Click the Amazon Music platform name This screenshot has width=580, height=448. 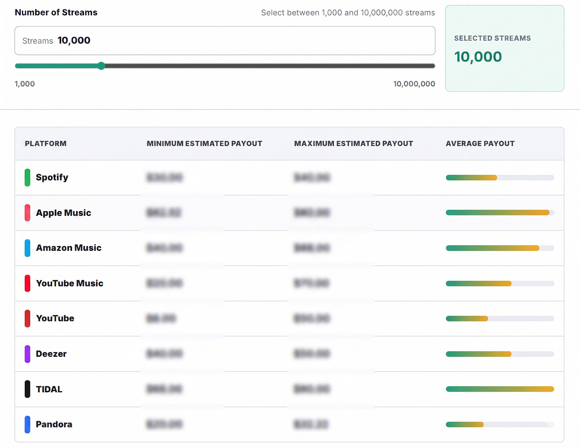pyautogui.click(x=69, y=248)
